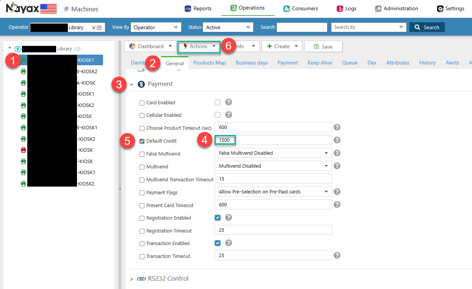Collapse the Payment section
Screen dimensions: 472x289
(x=132, y=85)
